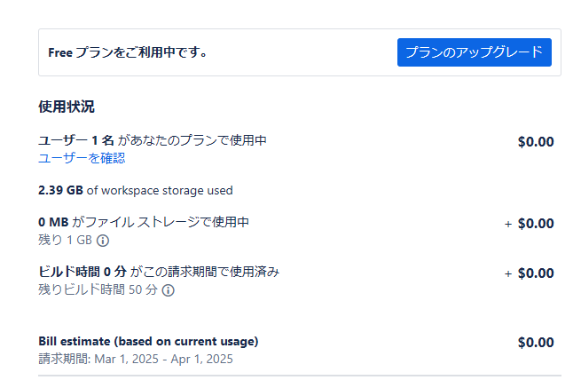Click the 残り 1 GB remaining storage text
573x388 pixels.
[x=66, y=241]
